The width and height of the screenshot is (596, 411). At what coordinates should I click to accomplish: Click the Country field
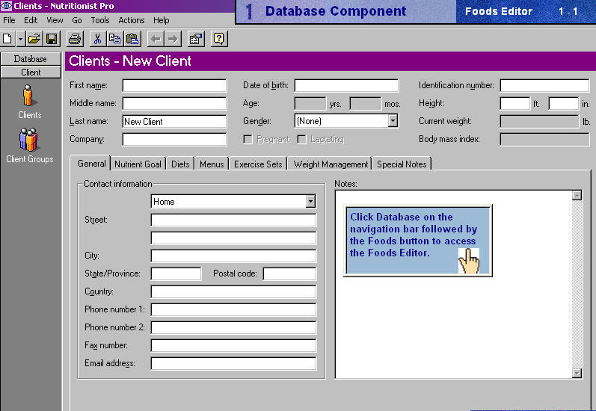(233, 291)
